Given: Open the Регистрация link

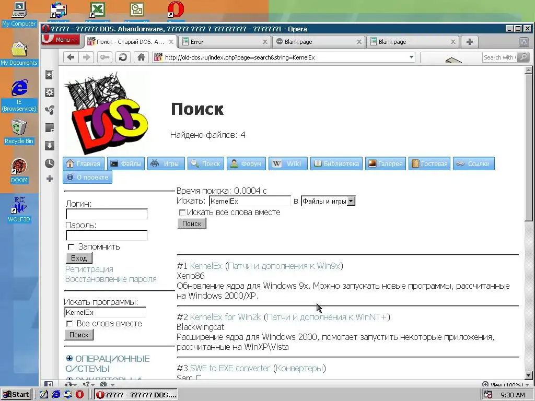Looking at the screenshot, I should [x=89, y=269].
